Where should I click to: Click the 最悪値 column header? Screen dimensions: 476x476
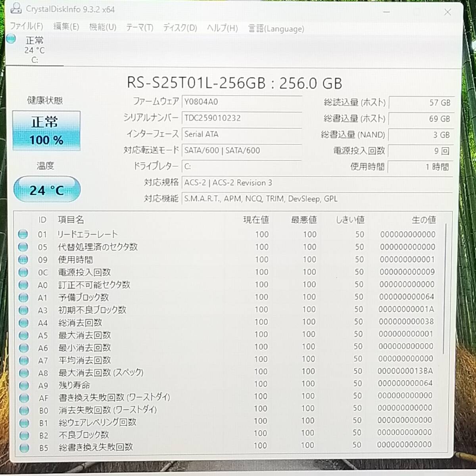pyautogui.click(x=304, y=219)
